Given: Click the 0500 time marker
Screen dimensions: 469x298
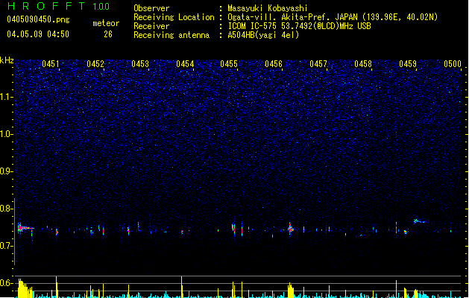Looking at the screenshot, I should click(x=453, y=64).
